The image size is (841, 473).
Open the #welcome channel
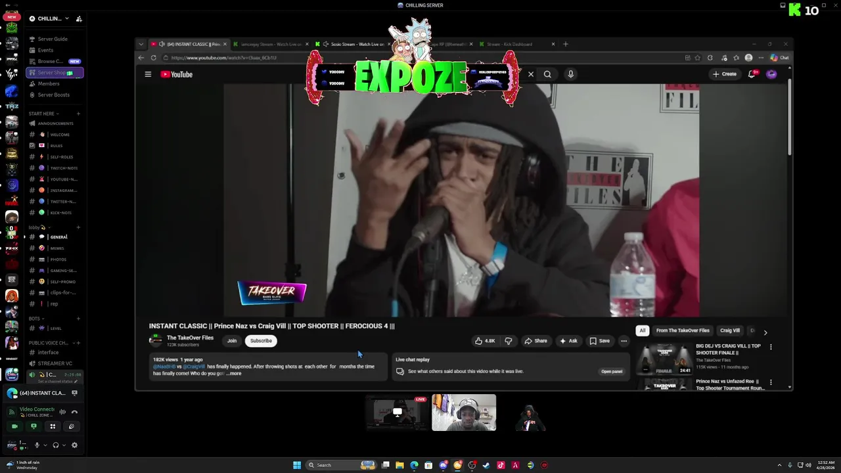[x=55, y=135]
